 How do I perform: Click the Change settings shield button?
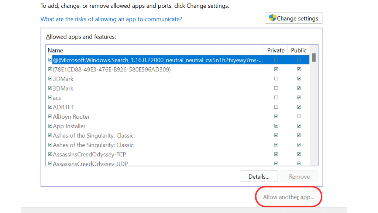point(293,18)
